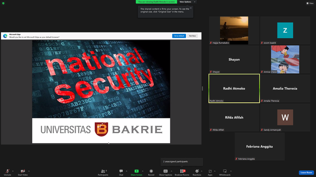Viewport: 316px width, 177px height.
Task: Expand audio options caret beside Unmute
Action: (13, 171)
